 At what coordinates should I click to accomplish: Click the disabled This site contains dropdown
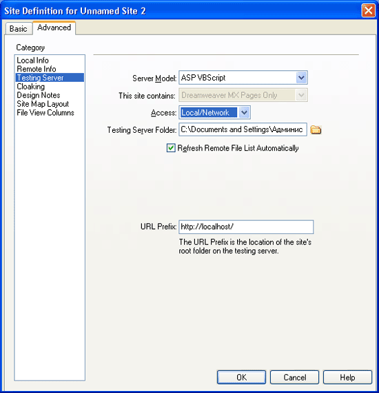point(243,95)
